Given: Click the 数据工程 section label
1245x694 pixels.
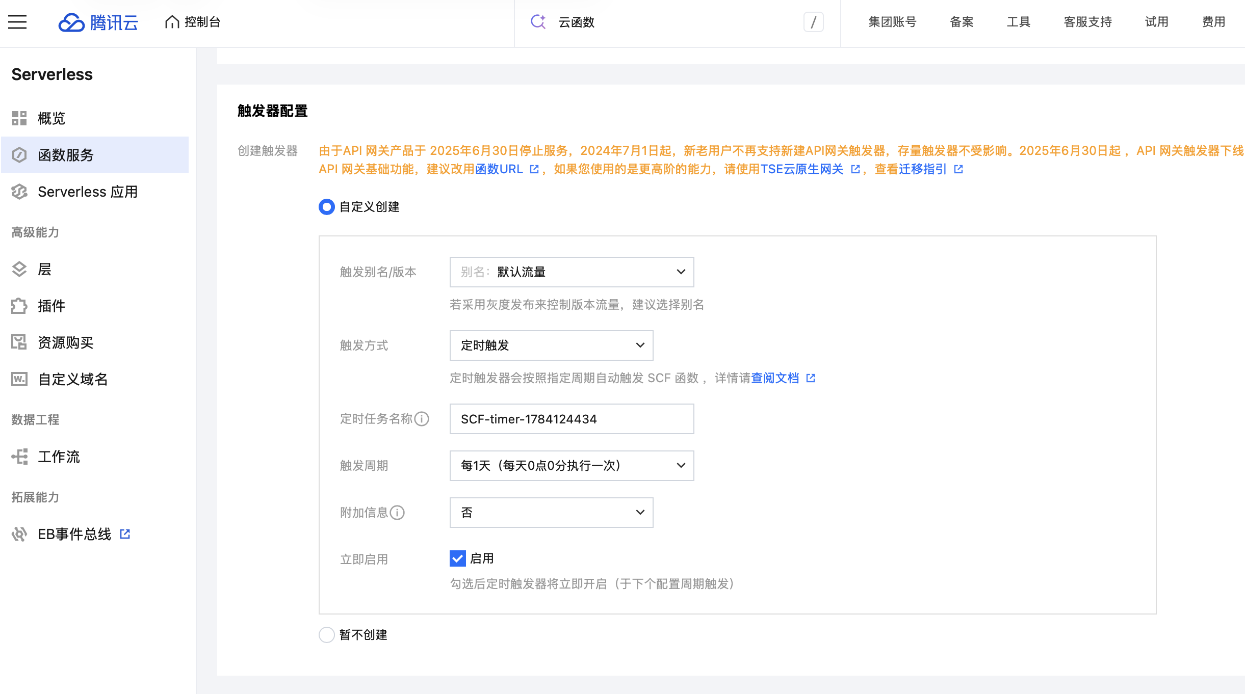Looking at the screenshot, I should click(x=35, y=420).
